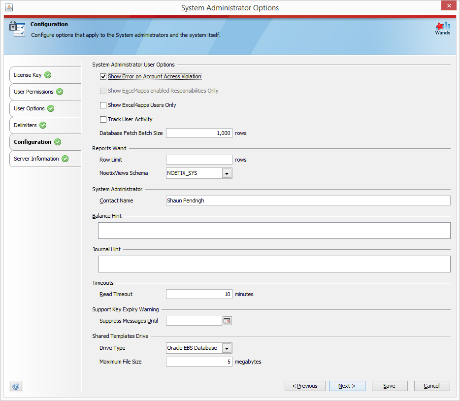Close the System Administrator Options window

tap(449, 5)
